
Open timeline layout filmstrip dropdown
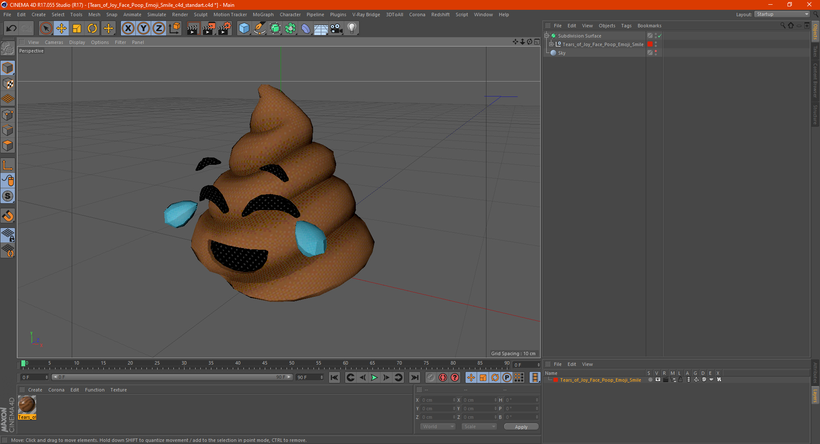[535, 377]
